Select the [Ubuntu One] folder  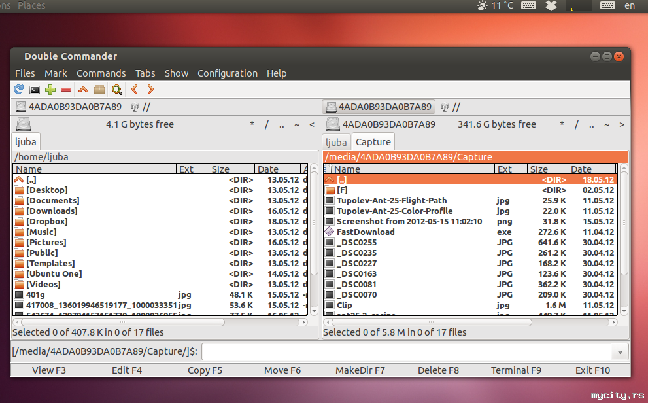(x=54, y=273)
